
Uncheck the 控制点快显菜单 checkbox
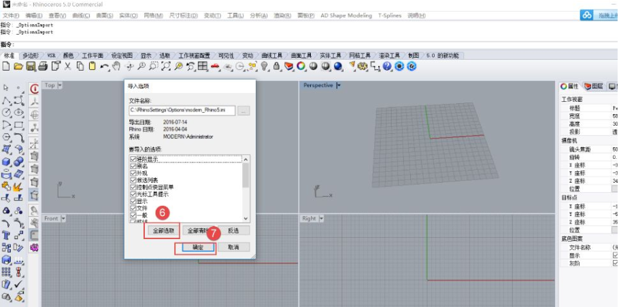click(x=133, y=187)
